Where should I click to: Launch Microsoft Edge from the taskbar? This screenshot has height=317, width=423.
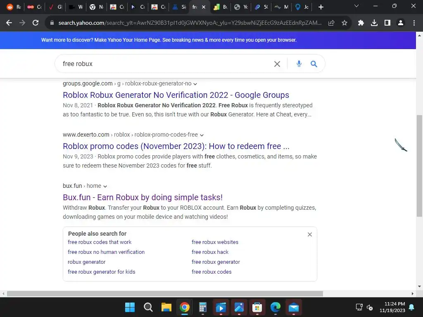(x=276, y=307)
